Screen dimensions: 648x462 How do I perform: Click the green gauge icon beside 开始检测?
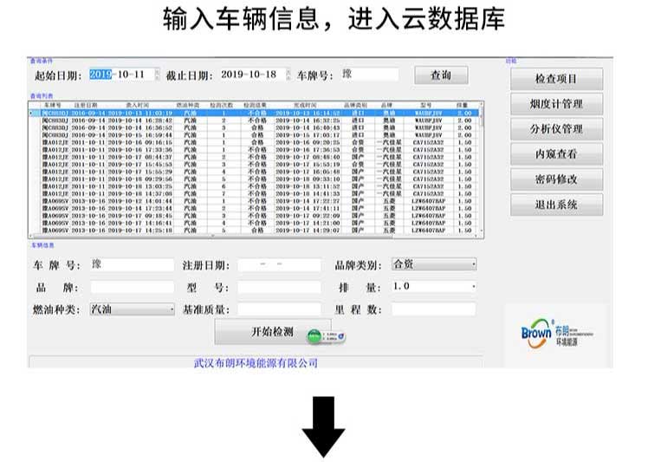(327, 335)
